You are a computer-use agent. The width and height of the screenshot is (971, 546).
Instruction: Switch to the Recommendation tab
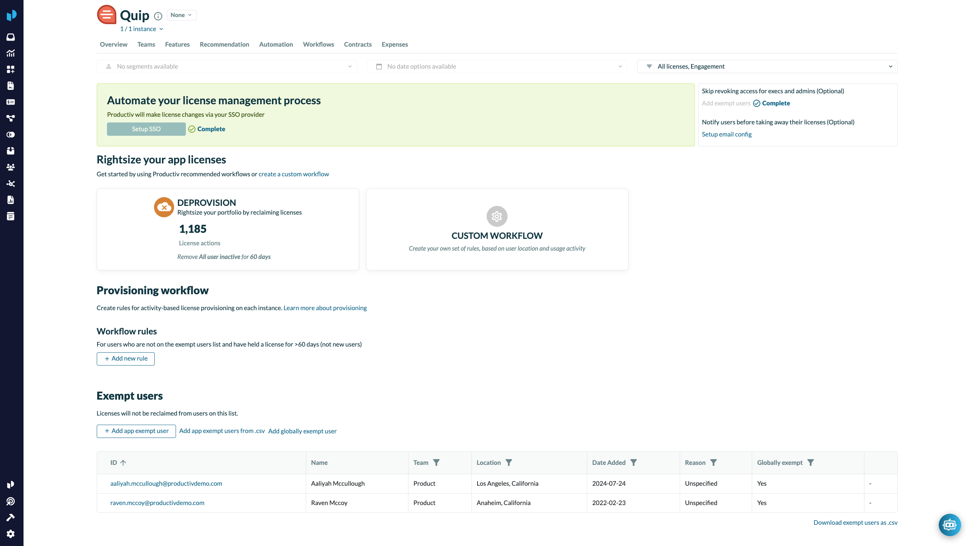pos(224,44)
